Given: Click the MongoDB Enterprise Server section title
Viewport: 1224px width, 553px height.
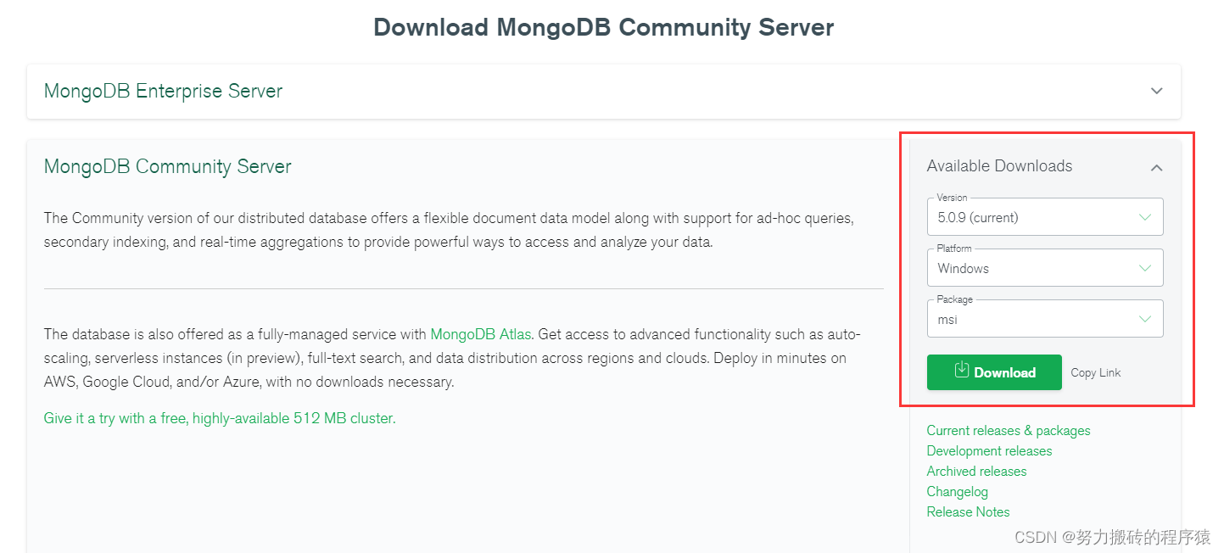Looking at the screenshot, I should pyautogui.click(x=163, y=91).
